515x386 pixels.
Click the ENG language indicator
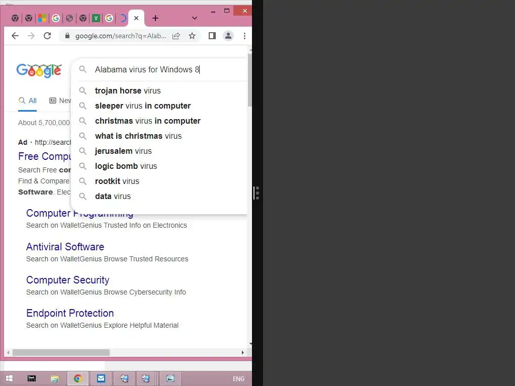pyautogui.click(x=238, y=379)
